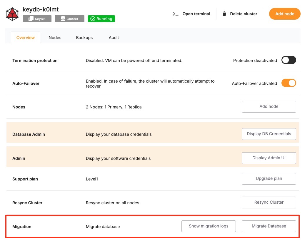This screenshot has width=305, height=241.
Task: Disable the Auto-Failover toggle
Action: pyautogui.click(x=289, y=83)
